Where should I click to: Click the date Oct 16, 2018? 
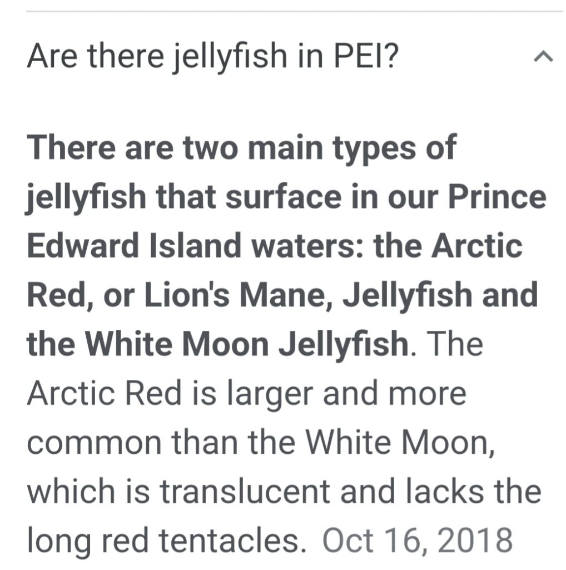[x=418, y=540]
